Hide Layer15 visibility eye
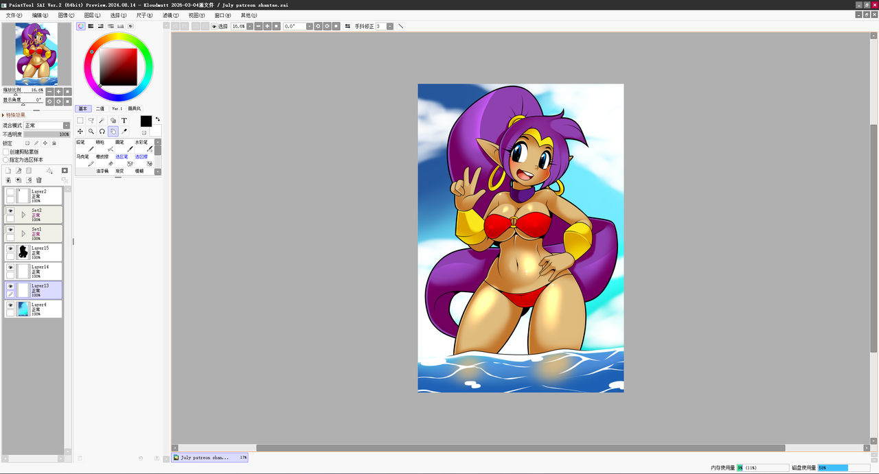The width and height of the screenshot is (879, 474). tap(10, 248)
